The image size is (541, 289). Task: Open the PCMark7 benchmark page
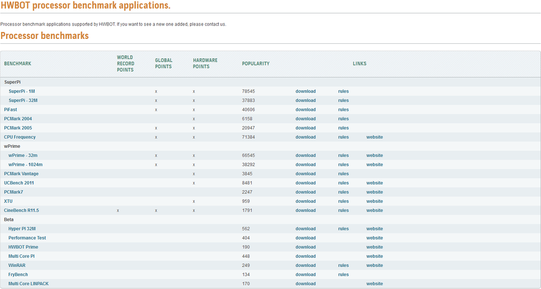(14, 192)
